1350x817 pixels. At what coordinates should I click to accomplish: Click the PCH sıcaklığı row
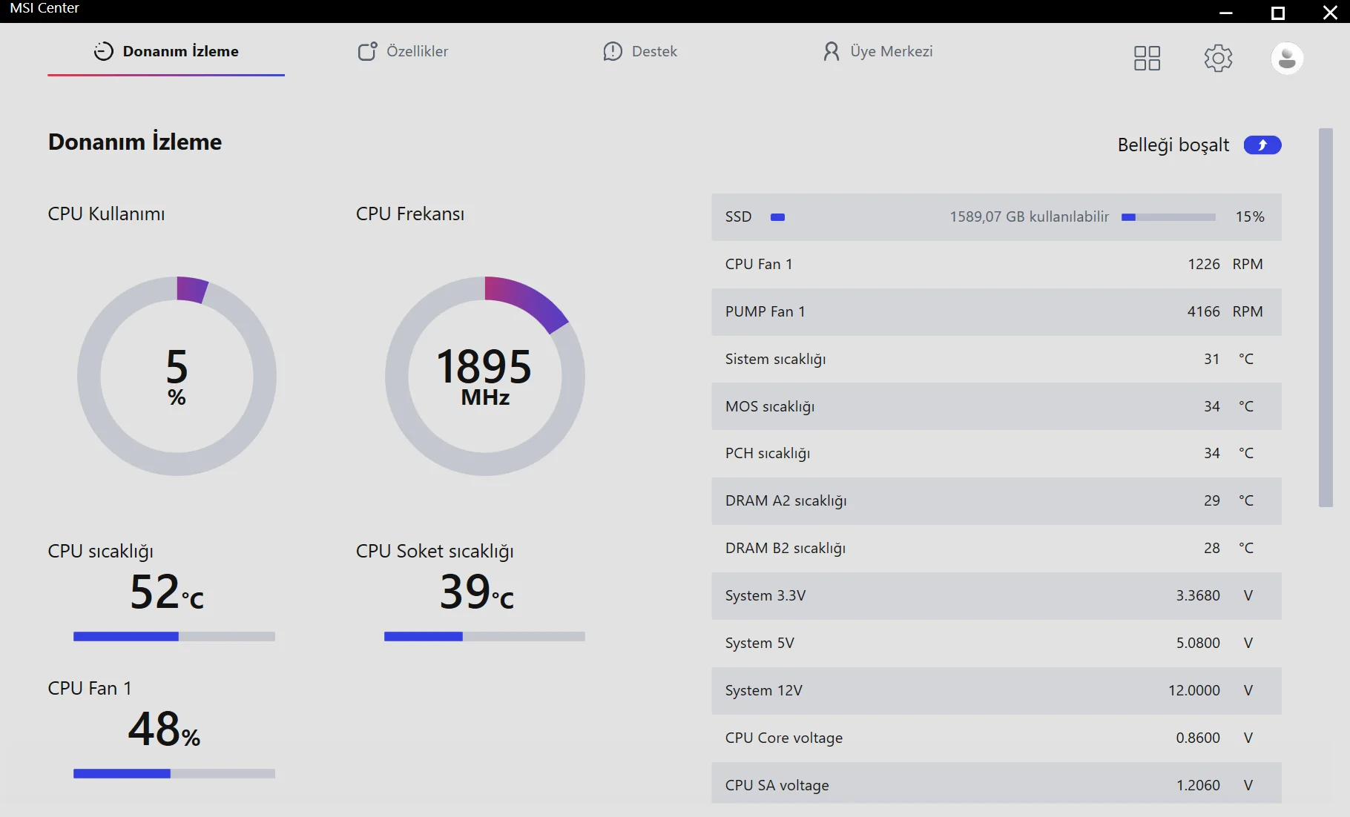click(x=996, y=453)
